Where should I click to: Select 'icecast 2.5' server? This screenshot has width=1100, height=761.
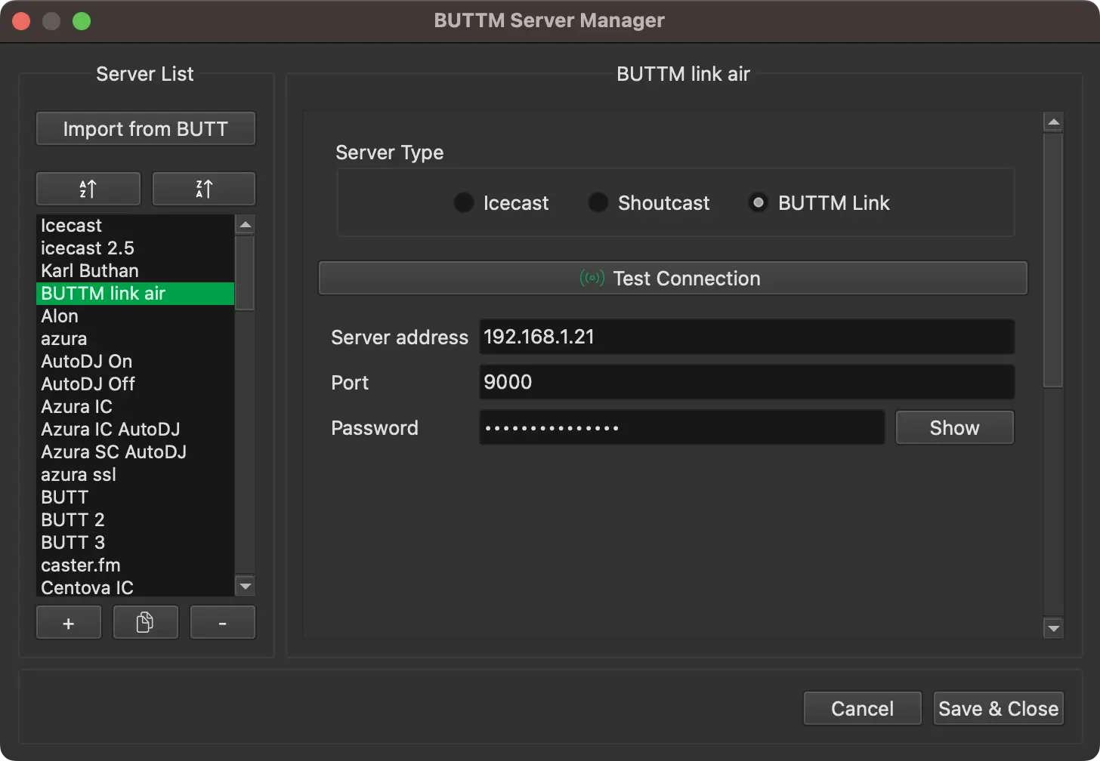point(135,248)
